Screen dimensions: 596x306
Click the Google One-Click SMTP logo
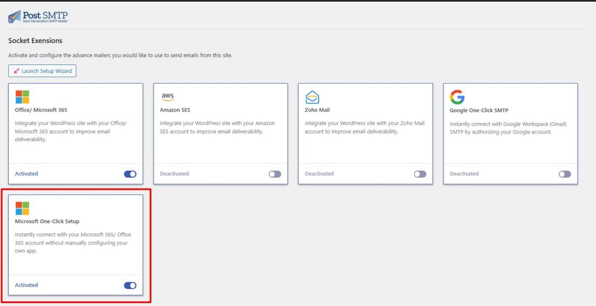(x=457, y=97)
